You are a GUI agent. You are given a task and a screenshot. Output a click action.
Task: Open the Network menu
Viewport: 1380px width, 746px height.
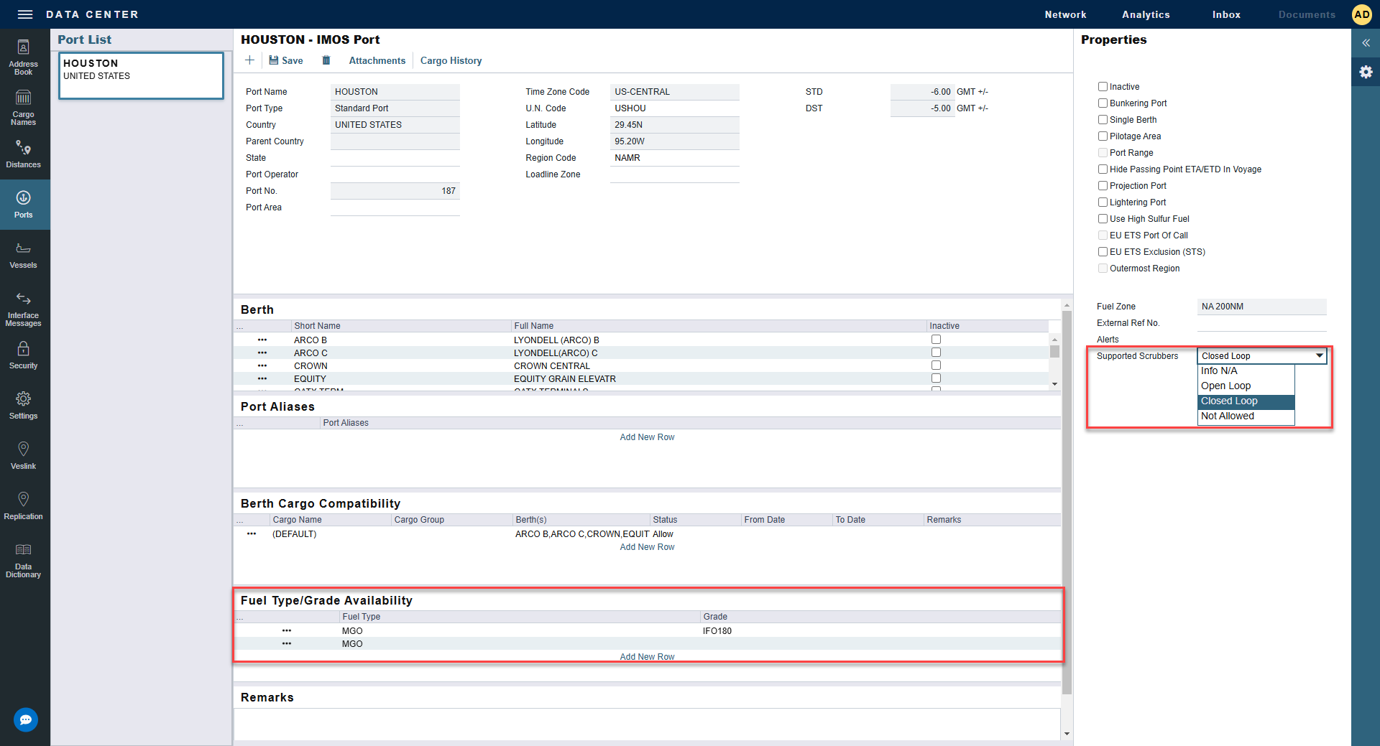[x=1065, y=14]
